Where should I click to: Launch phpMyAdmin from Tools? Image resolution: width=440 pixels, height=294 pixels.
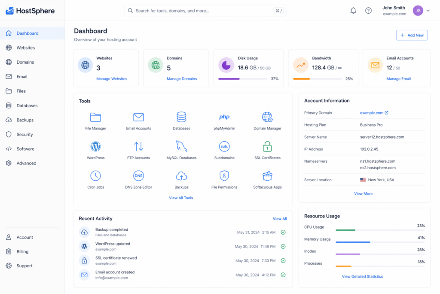click(x=224, y=121)
